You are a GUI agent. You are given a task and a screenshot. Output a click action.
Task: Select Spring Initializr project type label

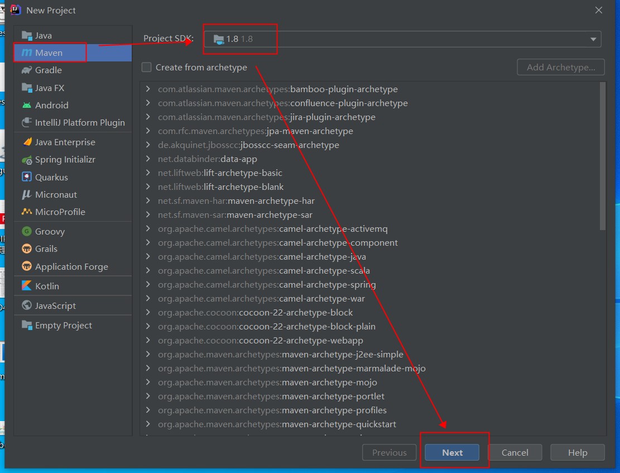click(x=65, y=160)
